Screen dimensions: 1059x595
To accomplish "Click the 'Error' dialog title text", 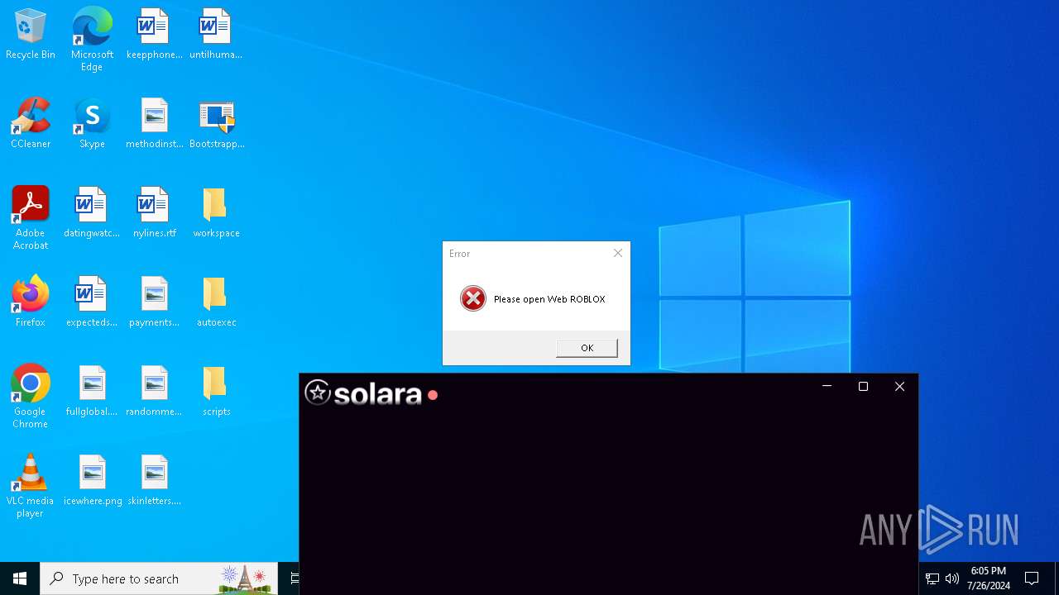I will [459, 254].
